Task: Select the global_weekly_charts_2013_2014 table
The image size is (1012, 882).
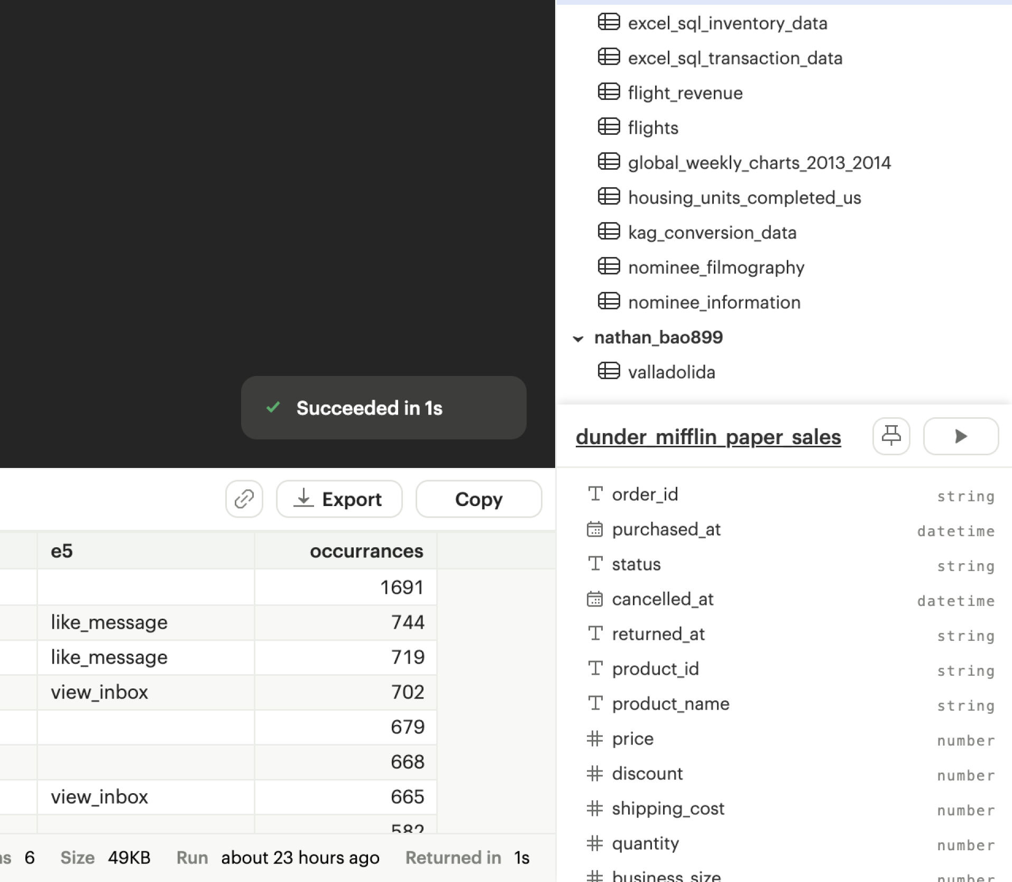Action: coord(759,162)
